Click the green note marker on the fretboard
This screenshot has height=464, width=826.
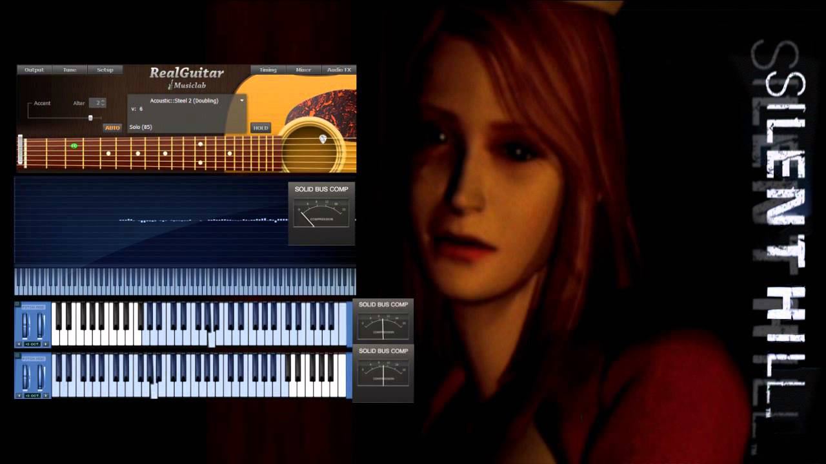point(74,146)
